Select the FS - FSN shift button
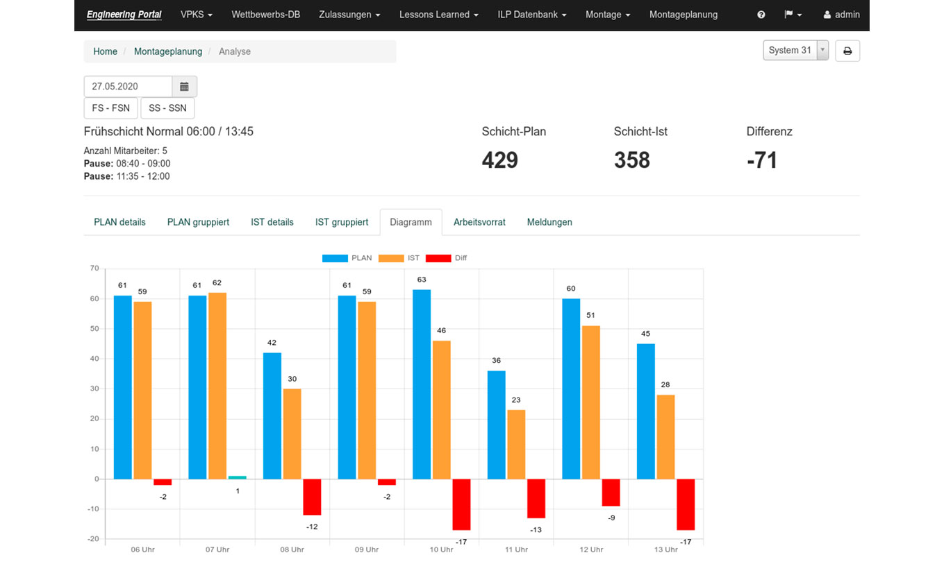The width and height of the screenshot is (944, 562). (110, 108)
